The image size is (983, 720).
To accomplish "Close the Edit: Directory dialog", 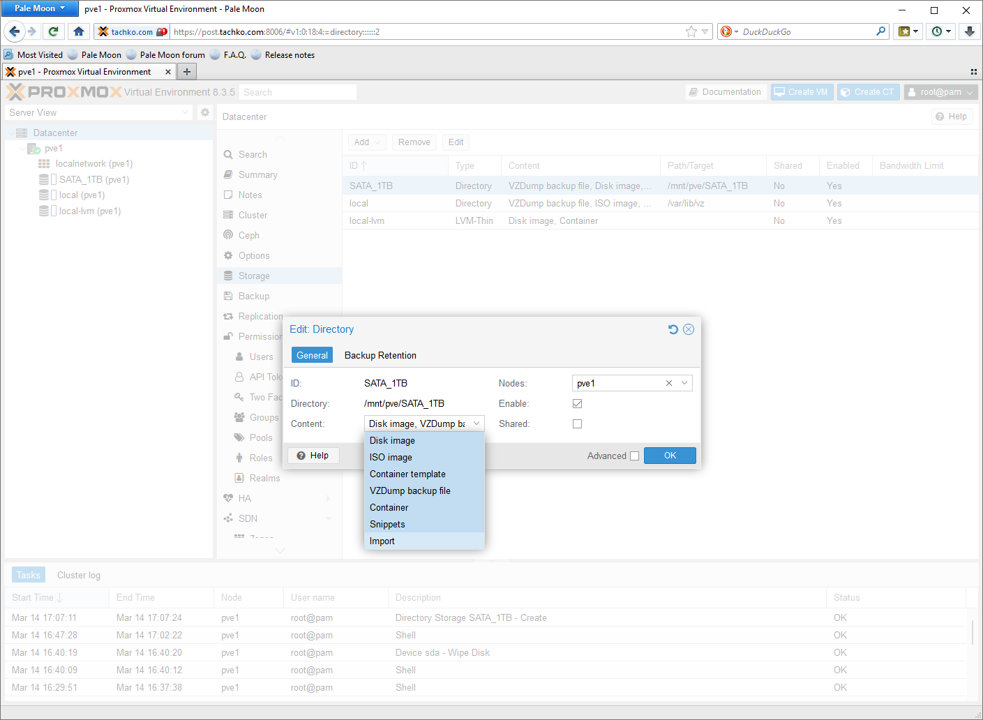I will point(689,329).
